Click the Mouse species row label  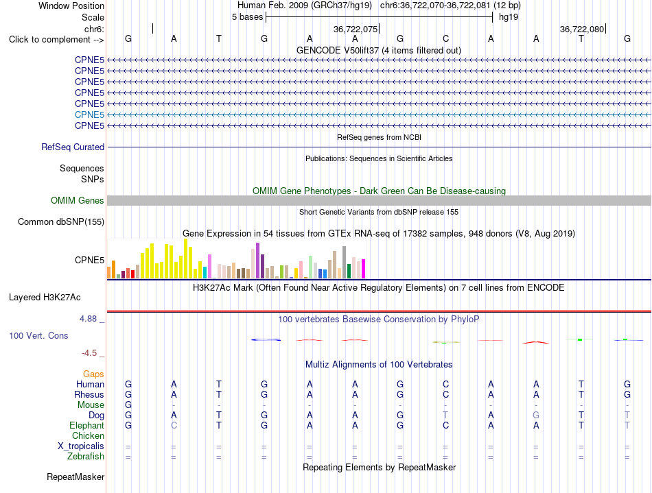[x=91, y=405]
